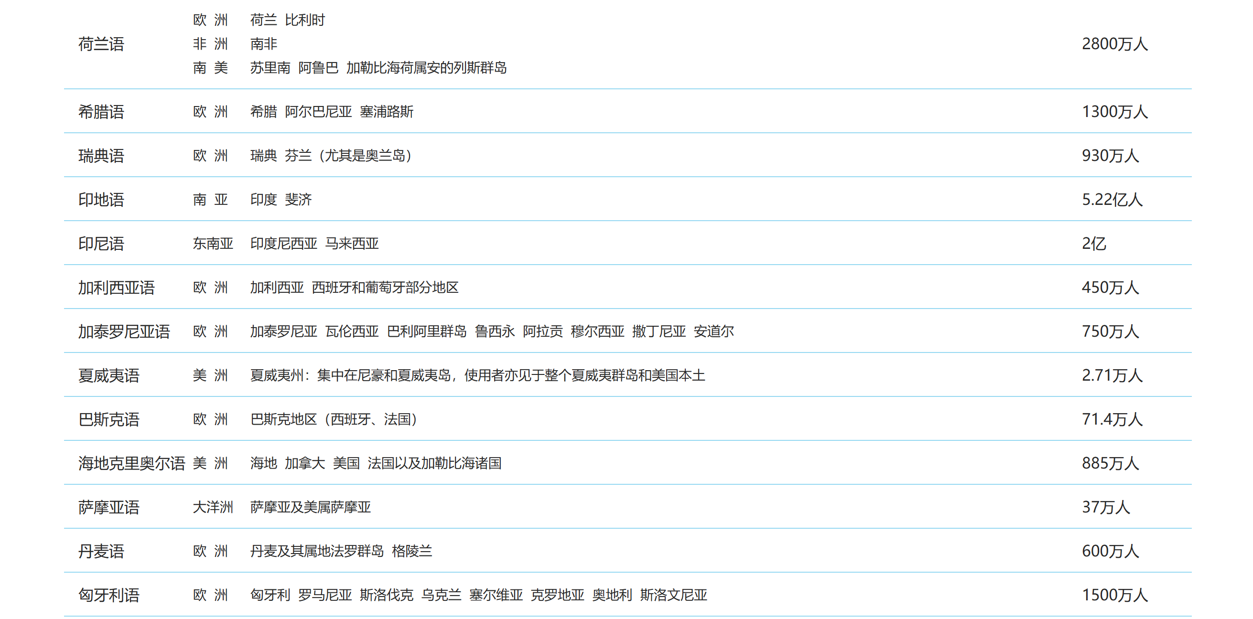This screenshot has height=619, width=1253.
Task: Click 苏里南 in the 荷兰语 row
Action: click(x=270, y=68)
